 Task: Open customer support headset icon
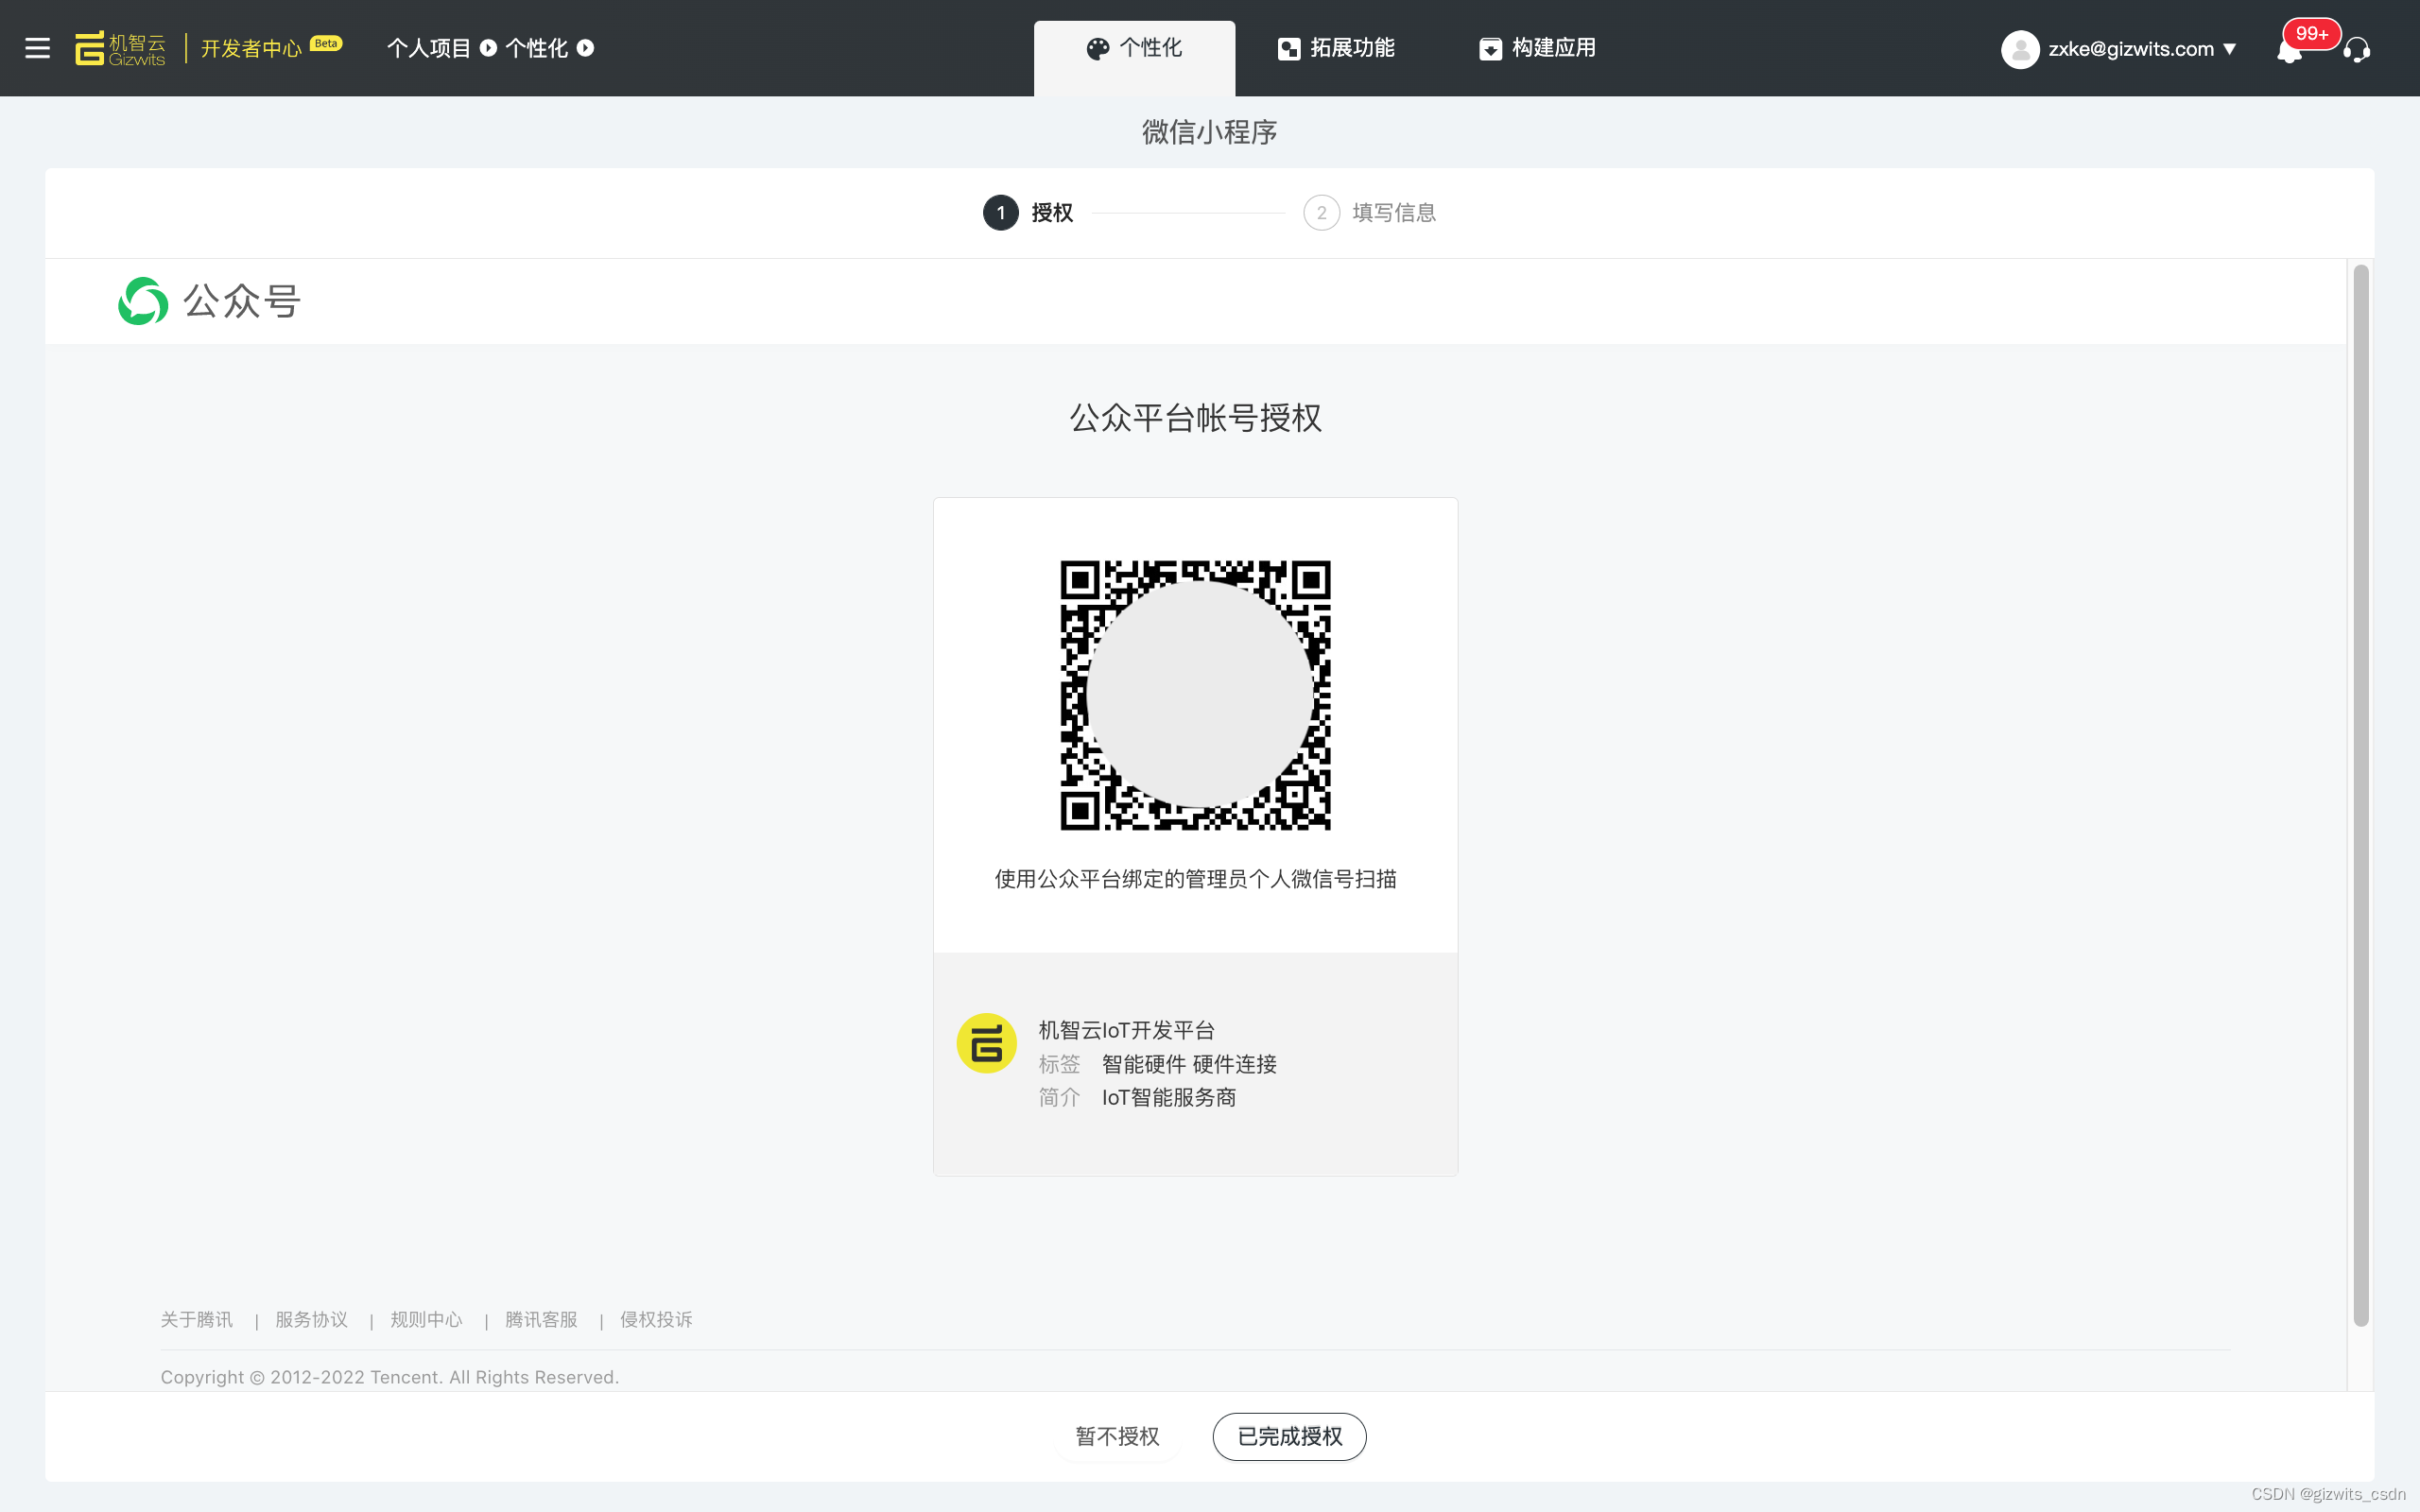pyautogui.click(x=2357, y=50)
